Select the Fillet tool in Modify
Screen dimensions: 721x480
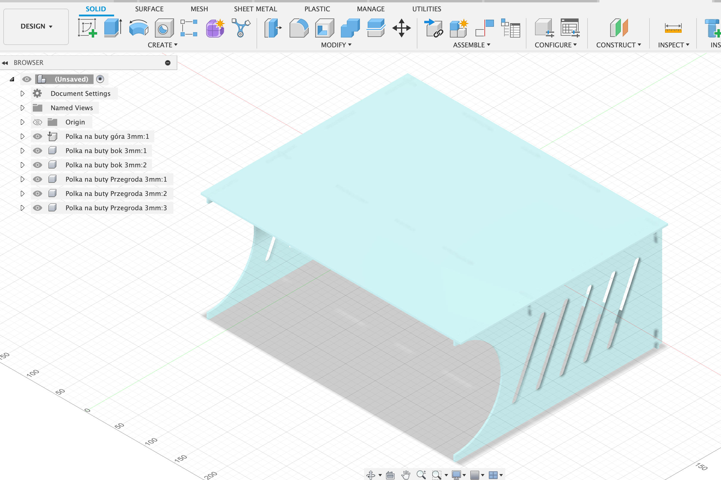(299, 28)
